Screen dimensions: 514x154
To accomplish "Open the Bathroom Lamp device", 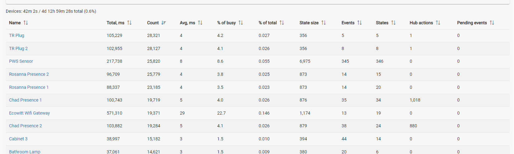I will pyautogui.click(x=25, y=152).
